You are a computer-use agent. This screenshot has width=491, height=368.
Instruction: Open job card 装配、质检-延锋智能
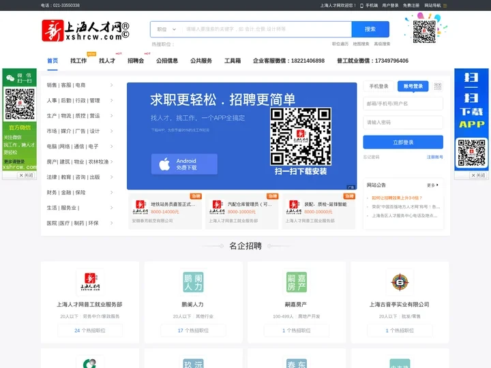click(x=318, y=211)
